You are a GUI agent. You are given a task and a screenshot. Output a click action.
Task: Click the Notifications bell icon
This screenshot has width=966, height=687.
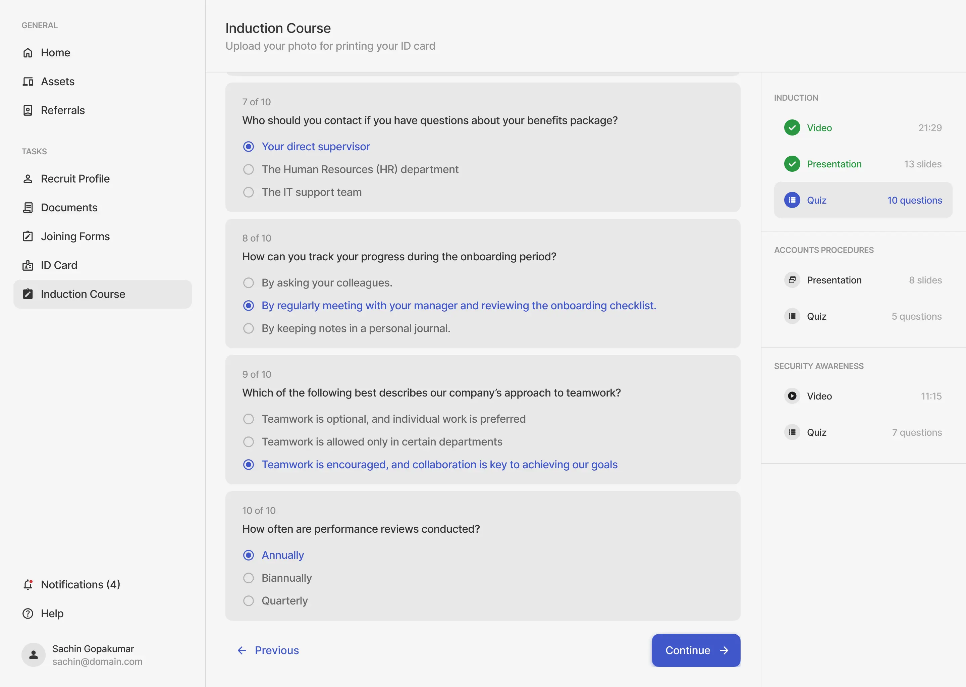(28, 585)
